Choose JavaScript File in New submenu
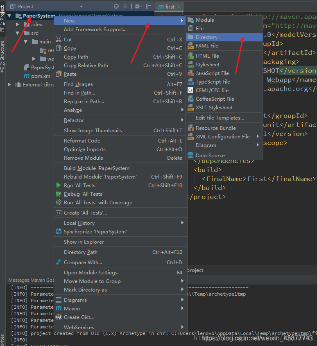Screen dimensions: 317x346 point(212,73)
